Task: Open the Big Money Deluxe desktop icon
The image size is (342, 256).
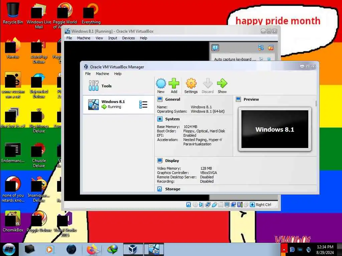Action: [x=39, y=120]
